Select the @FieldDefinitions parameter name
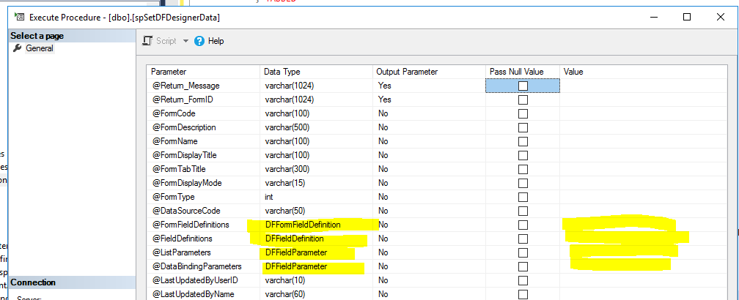Image resolution: width=739 pixels, height=300 pixels. click(182, 239)
